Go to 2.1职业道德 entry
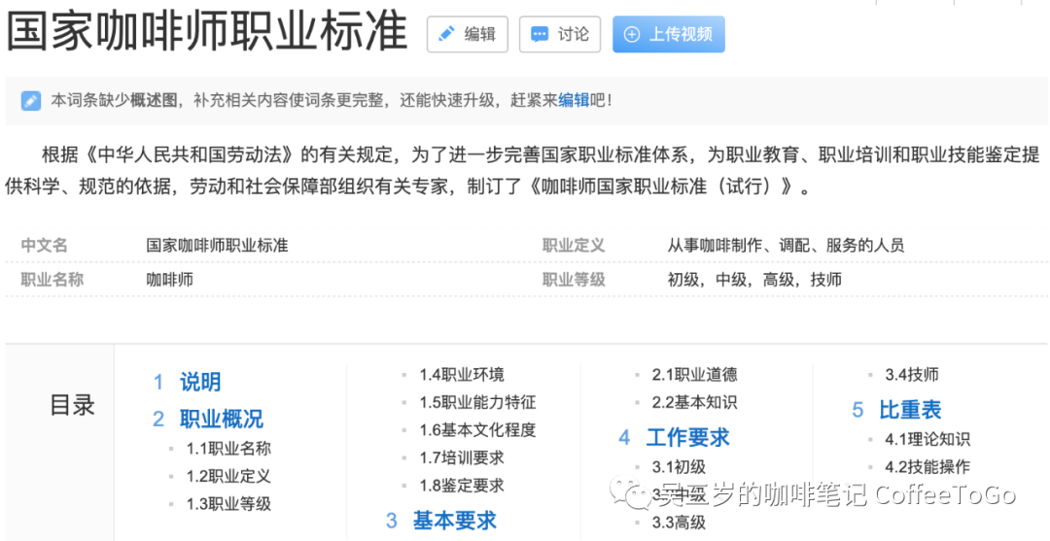1050x541 pixels. click(695, 375)
